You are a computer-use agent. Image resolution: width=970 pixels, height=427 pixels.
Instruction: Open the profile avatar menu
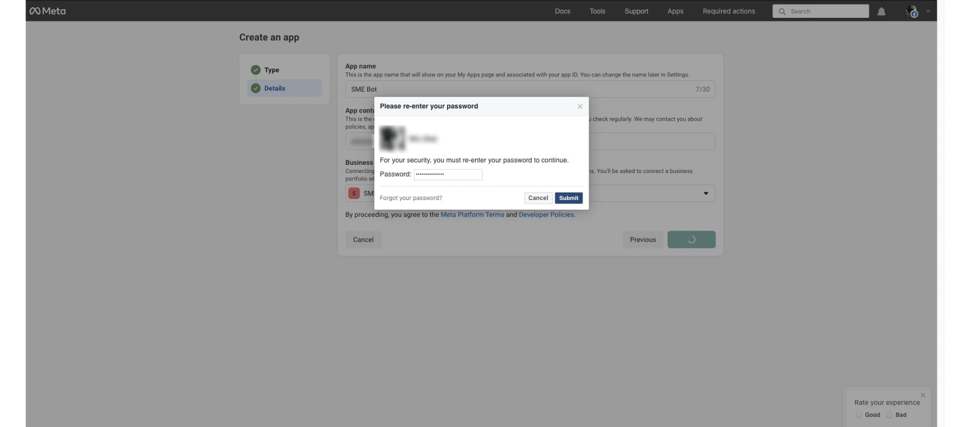pyautogui.click(x=911, y=11)
